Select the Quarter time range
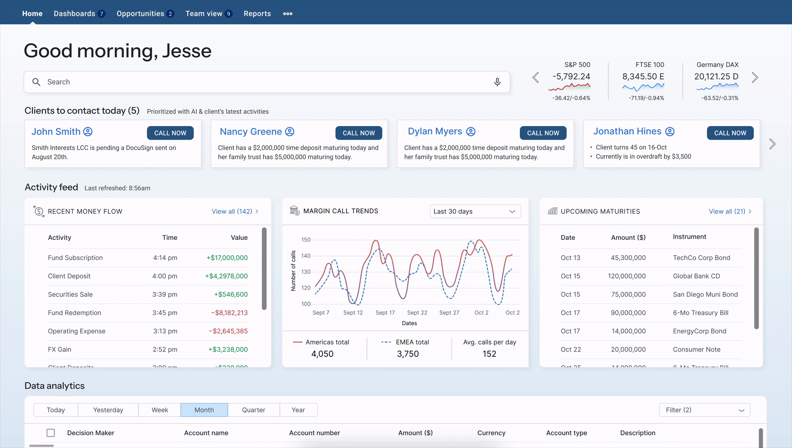The image size is (792, 448). tap(253, 410)
